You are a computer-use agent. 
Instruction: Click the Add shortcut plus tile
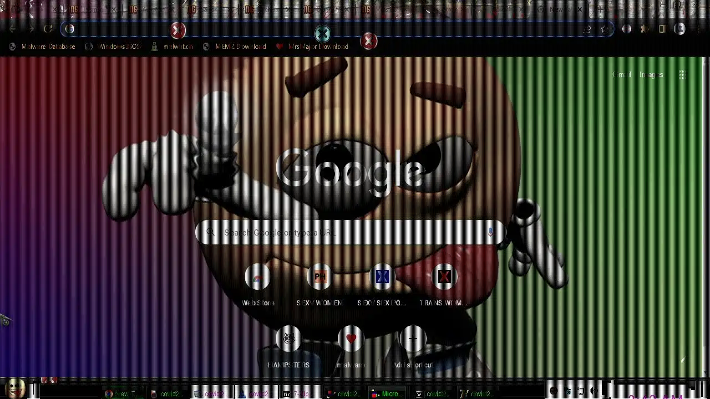[x=413, y=347]
